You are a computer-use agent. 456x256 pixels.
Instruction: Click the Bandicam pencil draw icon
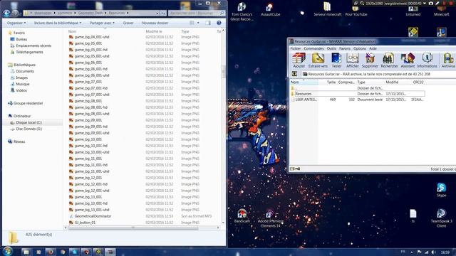pos(437,3)
